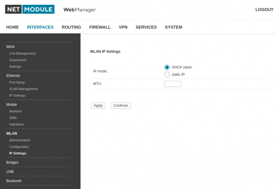Open Port Setup under Ethernet

click(x=17, y=82)
